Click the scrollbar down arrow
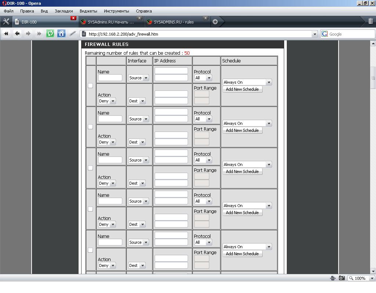This screenshot has height=293, width=376. coord(373,271)
